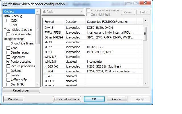Screen dimensions: 182x114
Task: Close the ffdshow configuration window
Action: [145, 3]
